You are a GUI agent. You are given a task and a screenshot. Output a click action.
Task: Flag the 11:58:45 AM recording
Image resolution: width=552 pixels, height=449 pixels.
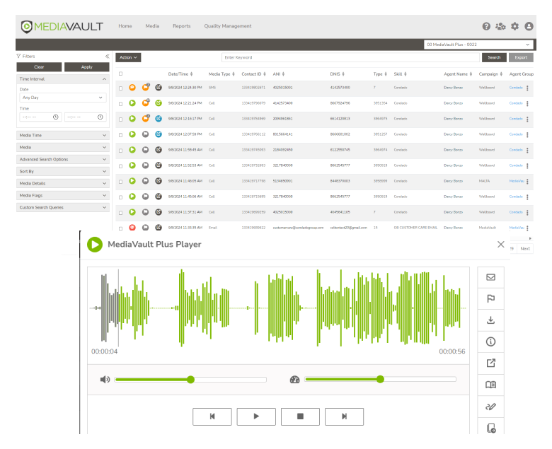[145, 150]
